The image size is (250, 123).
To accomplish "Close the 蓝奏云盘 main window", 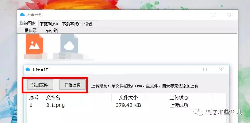I will pos(230,15).
